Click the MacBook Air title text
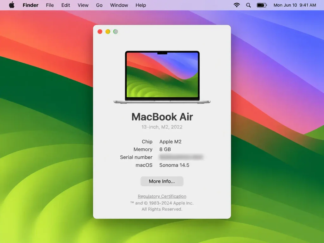The height and width of the screenshot is (243, 324). (162, 117)
